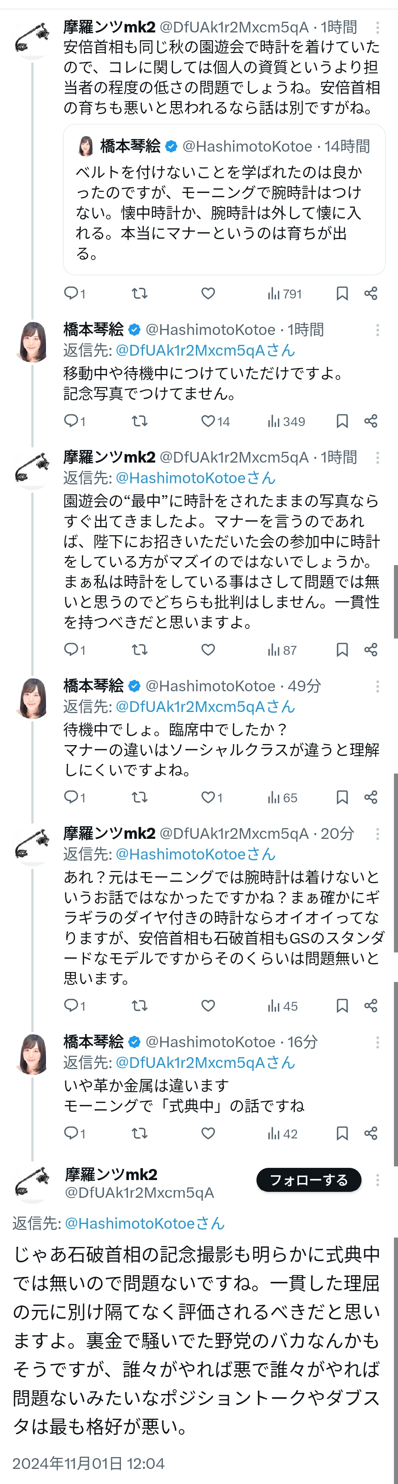Open the 791 view count stats
Viewport: 398px width, 1484px height.
coord(285,294)
